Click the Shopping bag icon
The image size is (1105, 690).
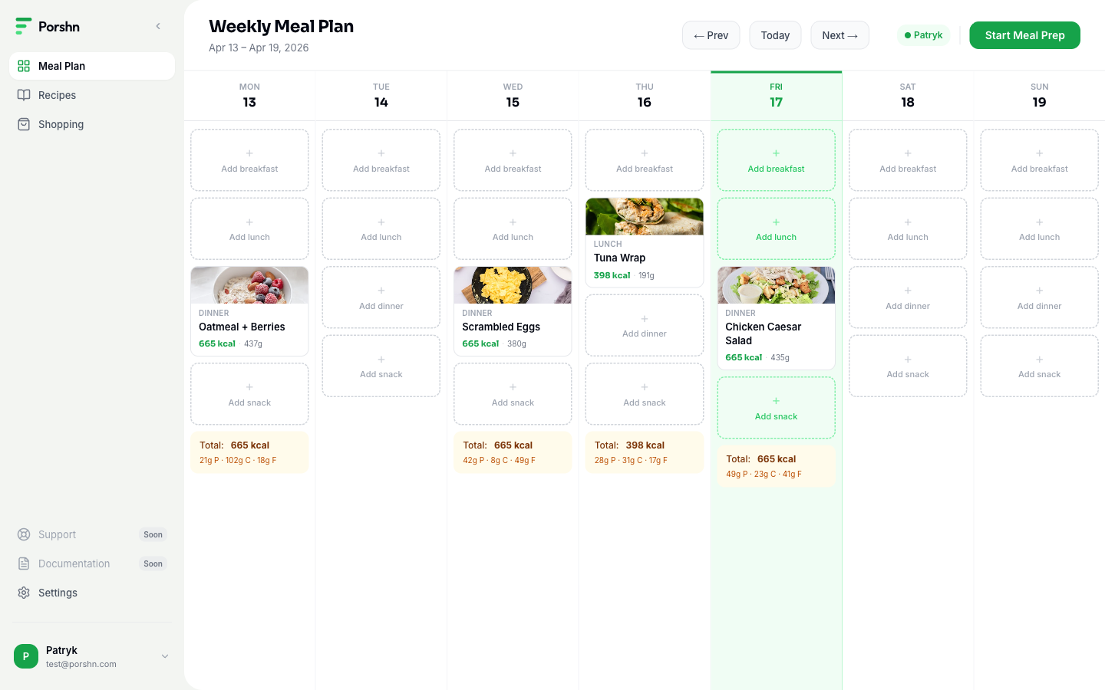pyautogui.click(x=24, y=124)
